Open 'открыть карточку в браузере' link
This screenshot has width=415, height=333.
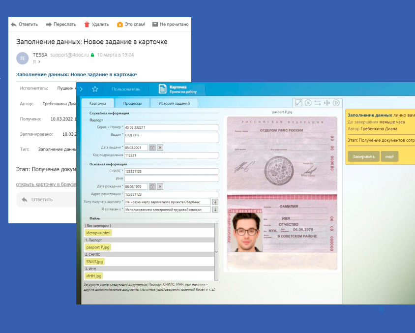[x=46, y=184]
